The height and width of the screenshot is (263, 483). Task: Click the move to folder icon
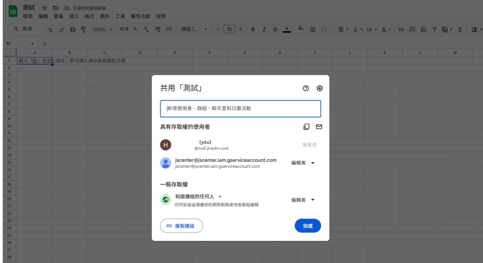[x=56, y=8]
